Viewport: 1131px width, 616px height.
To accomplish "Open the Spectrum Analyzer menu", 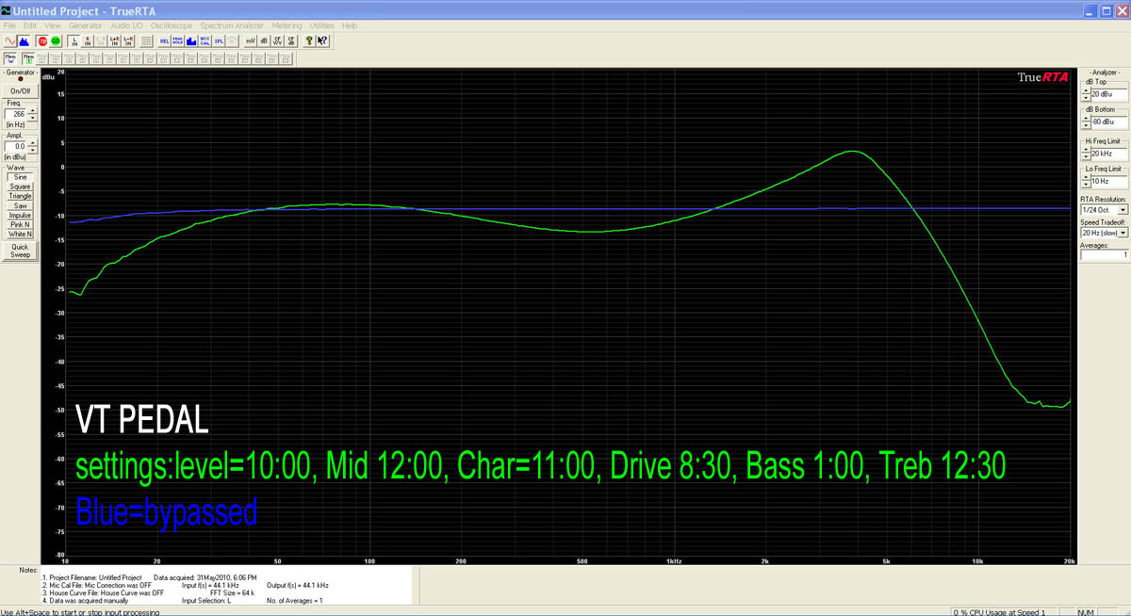I will click(232, 25).
